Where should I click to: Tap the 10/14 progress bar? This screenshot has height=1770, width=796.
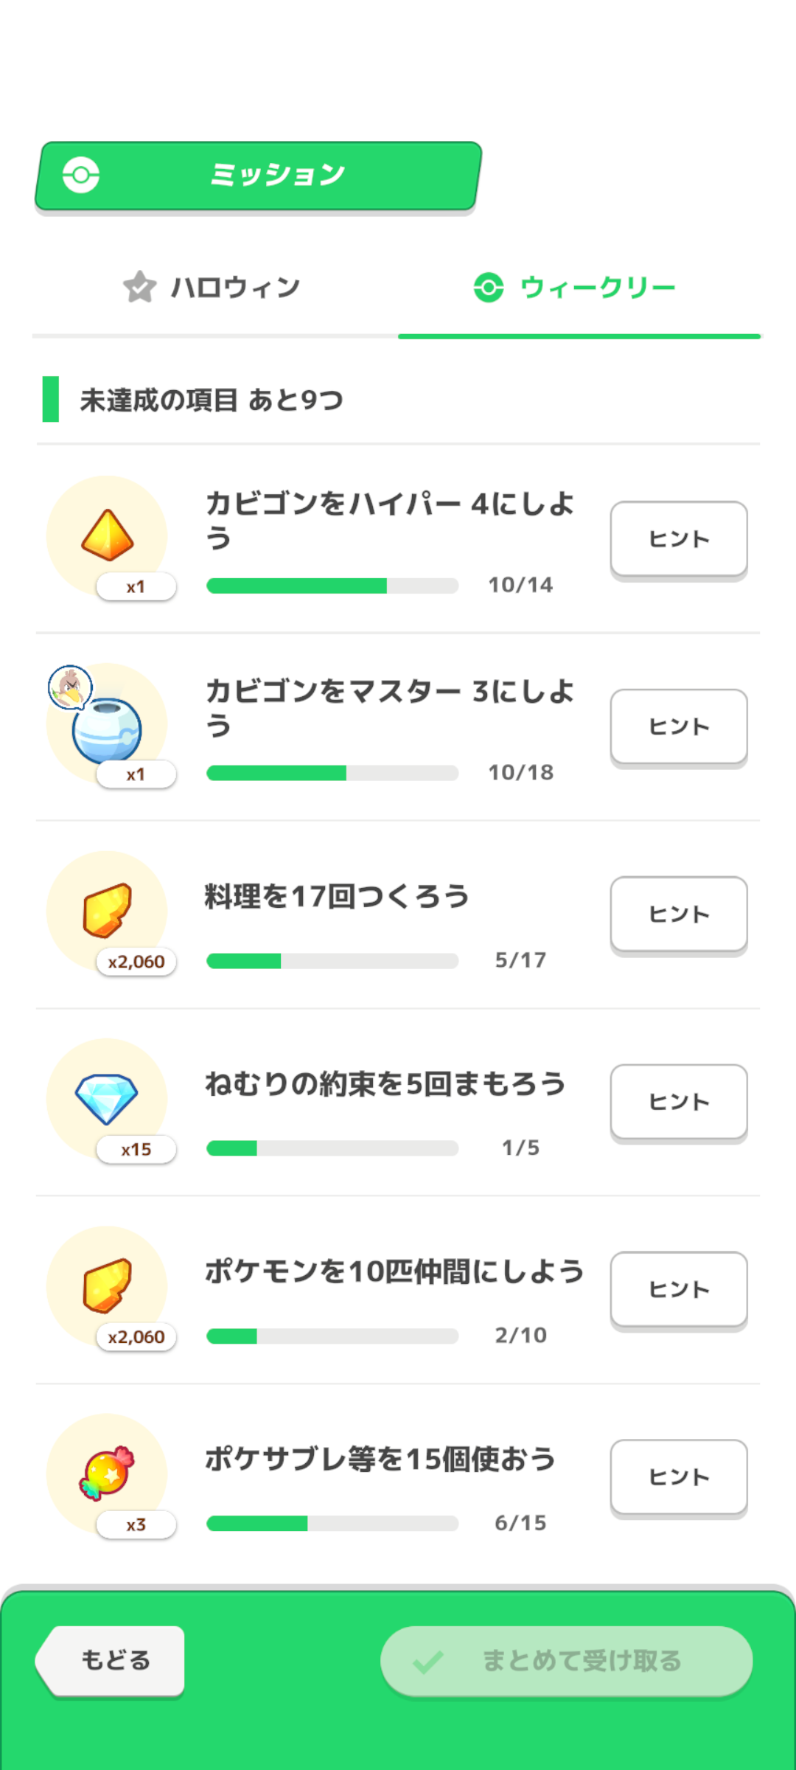[x=332, y=586]
